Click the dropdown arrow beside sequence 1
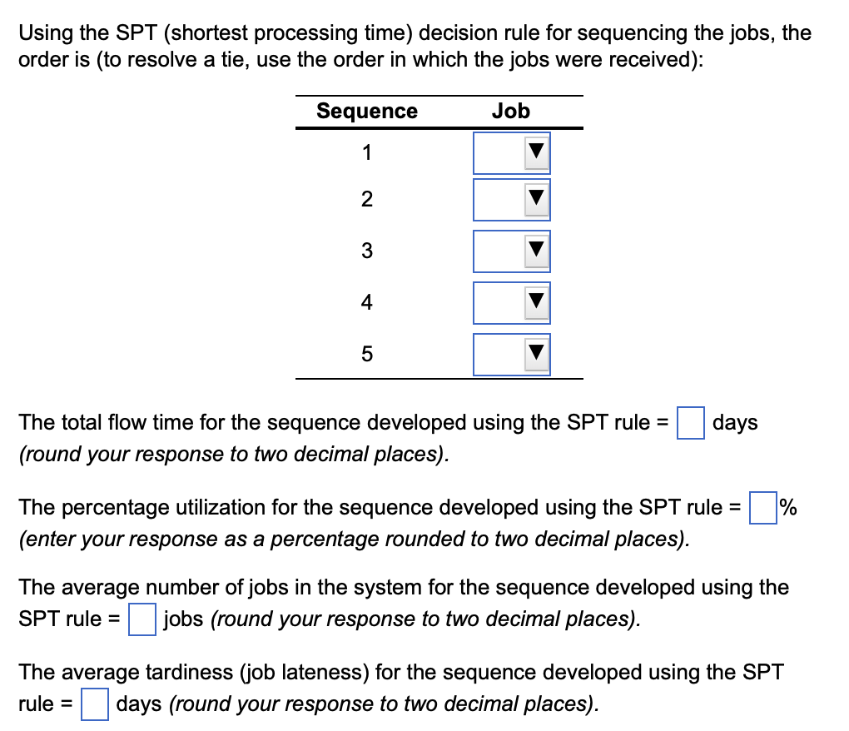 537,152
